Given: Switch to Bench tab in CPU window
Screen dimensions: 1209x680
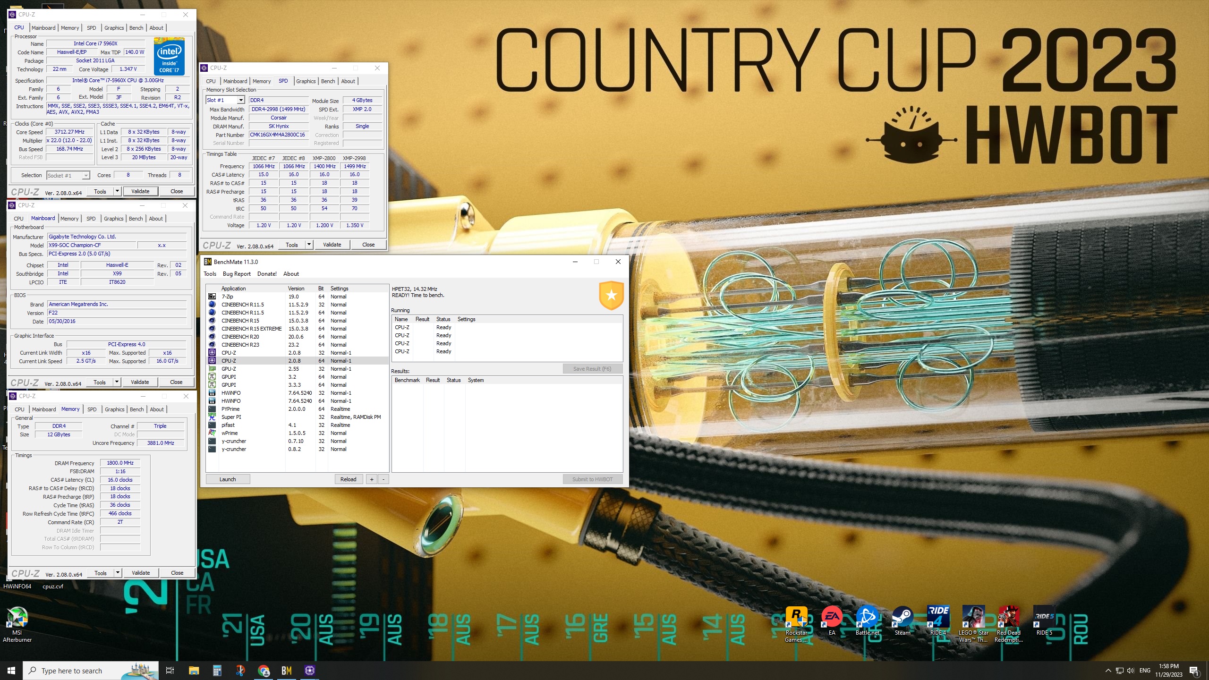Looking at the screenshot, I should (x=136, y=28).
